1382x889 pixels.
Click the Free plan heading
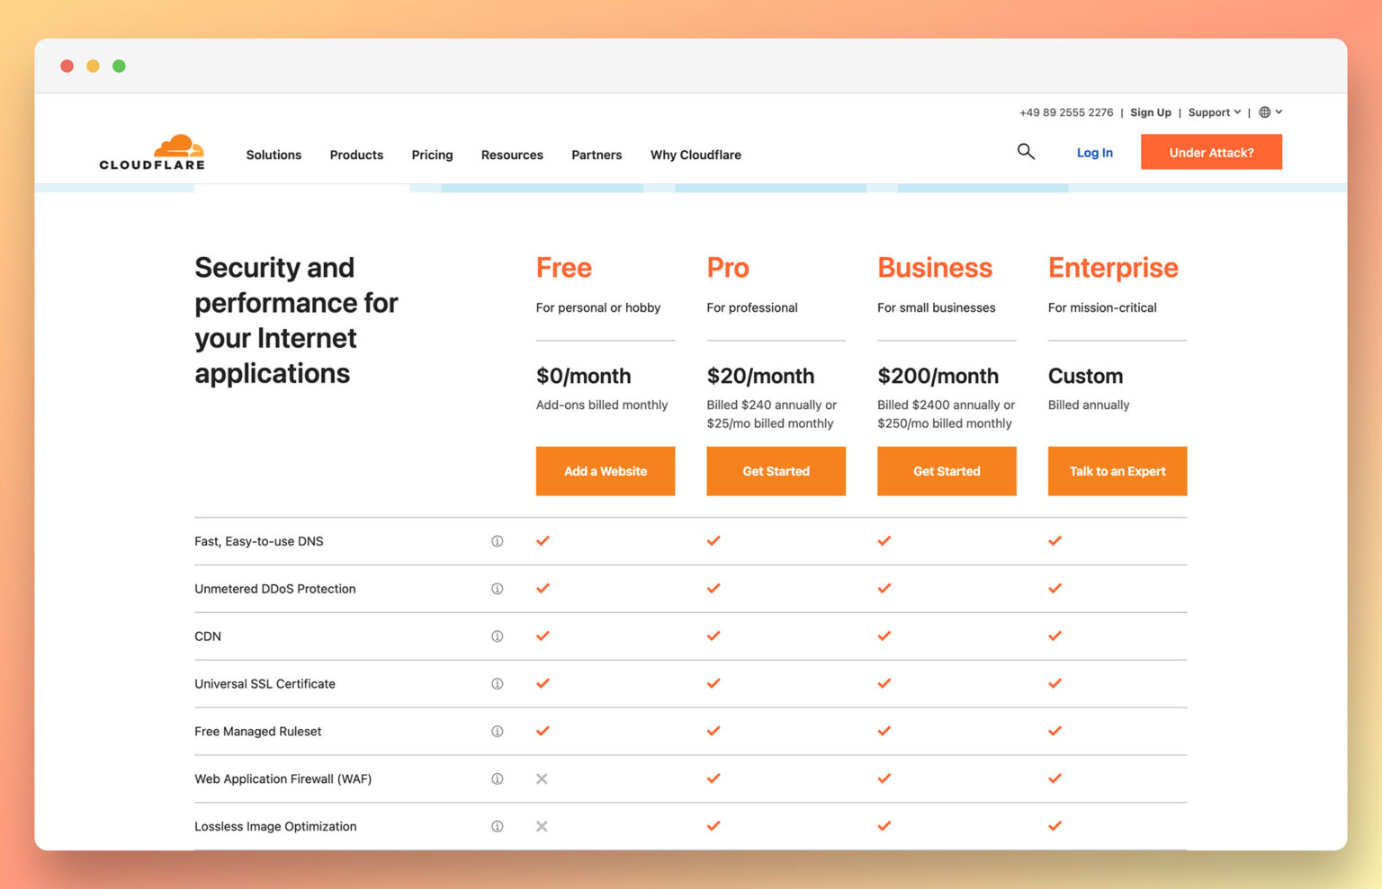564,268
